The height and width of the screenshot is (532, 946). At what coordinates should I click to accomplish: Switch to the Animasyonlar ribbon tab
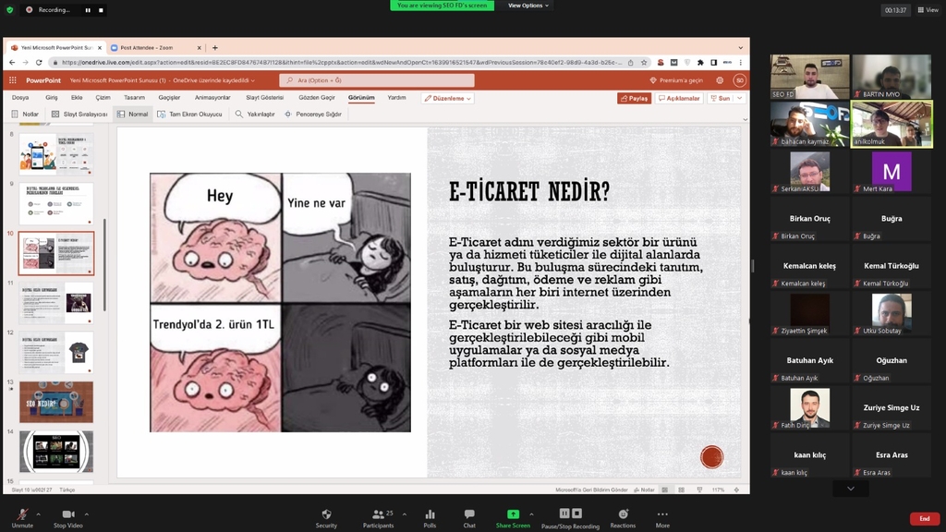(212, 98)
